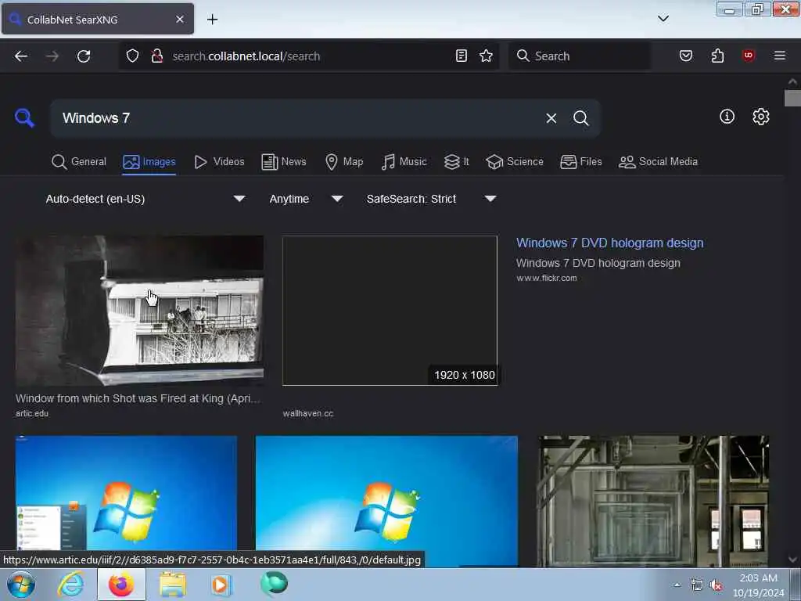Viewport: 801px width, 601px height.
Task: Open the Window from which Shot was Fired thumbnail
Action: tap(139, 310)
